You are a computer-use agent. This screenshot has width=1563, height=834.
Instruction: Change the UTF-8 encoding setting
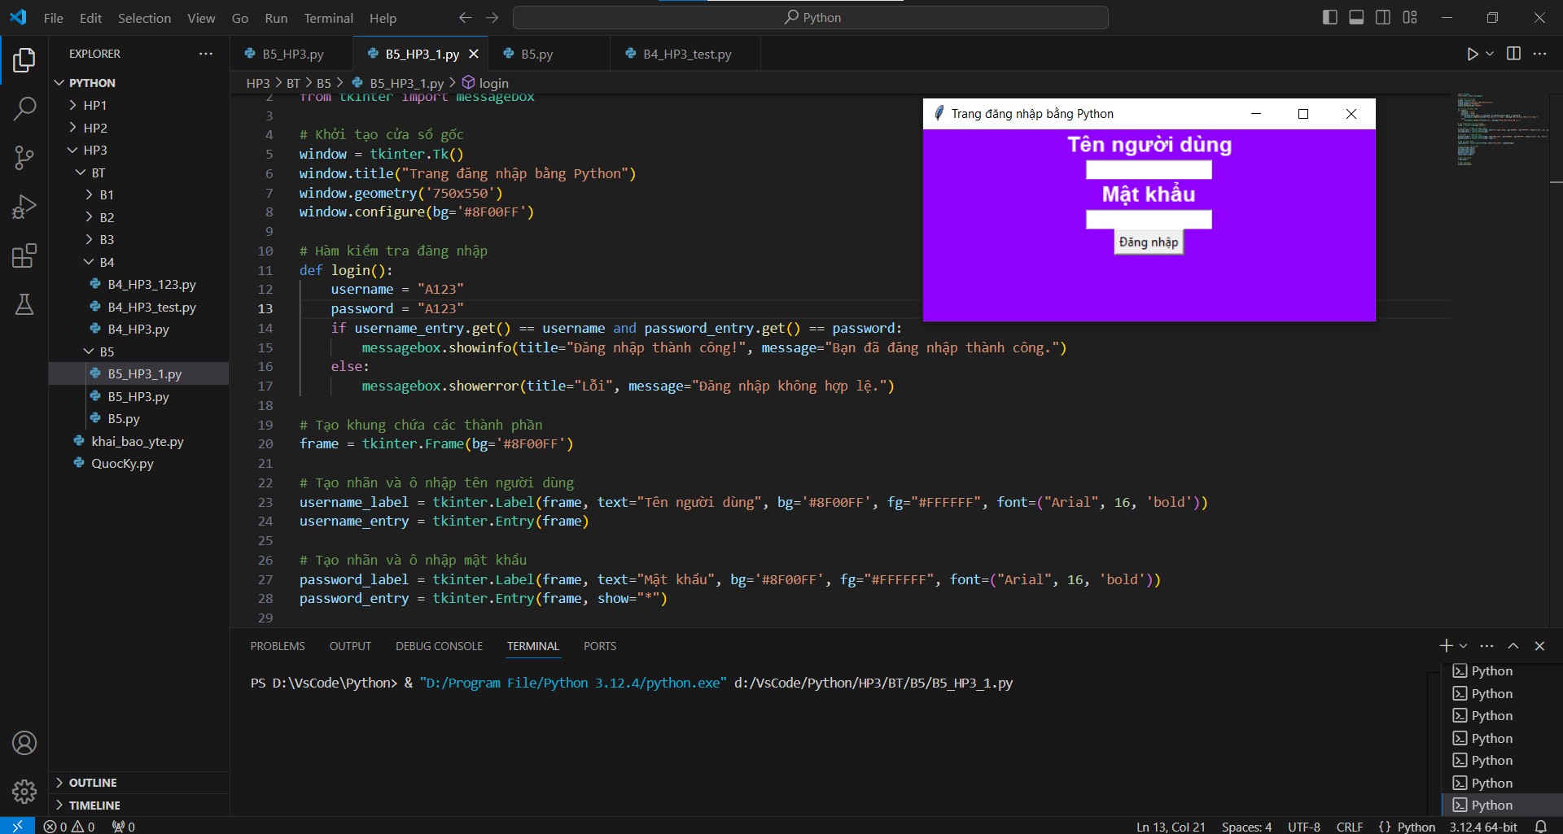pyautogui.click(x=1303, y=826)
